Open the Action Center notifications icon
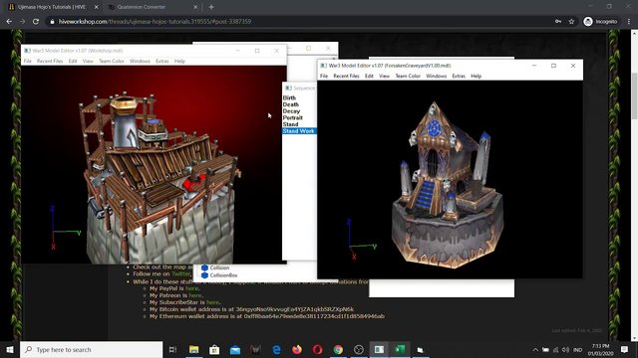 [x=625, y=349]
